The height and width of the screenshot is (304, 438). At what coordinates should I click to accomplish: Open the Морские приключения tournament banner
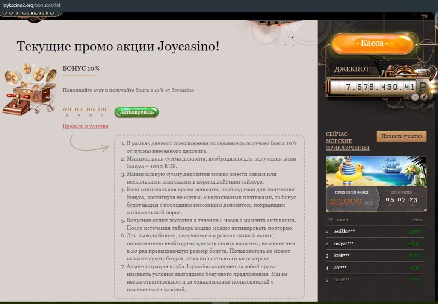point(376,171)
